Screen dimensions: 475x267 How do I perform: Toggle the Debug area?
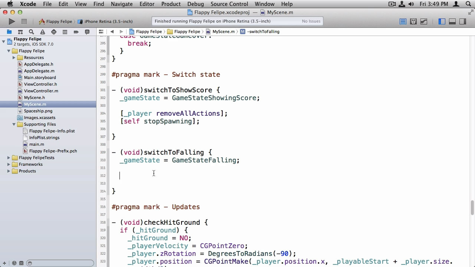coord(452,22)
